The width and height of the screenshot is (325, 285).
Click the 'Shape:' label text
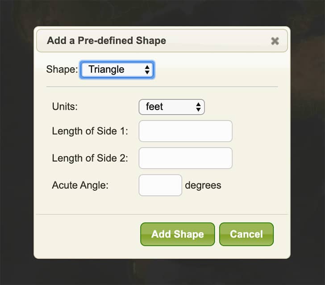pos(62,69)
